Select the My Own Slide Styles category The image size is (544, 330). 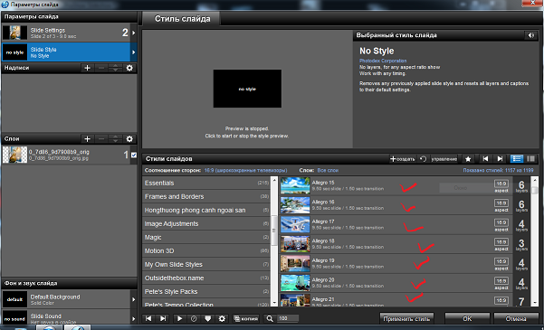(206, 265)
